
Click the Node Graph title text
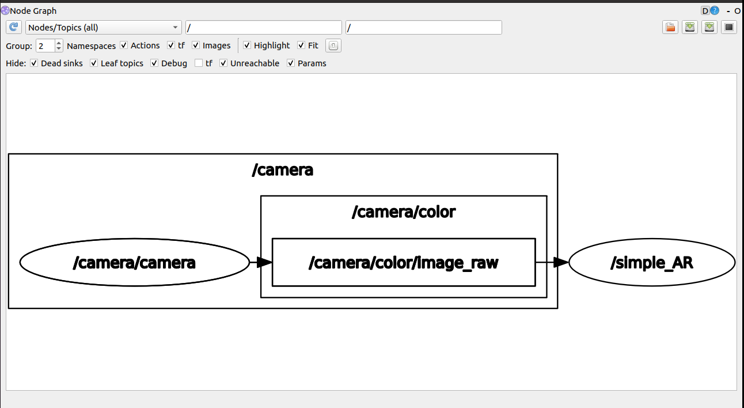(33, 11)
